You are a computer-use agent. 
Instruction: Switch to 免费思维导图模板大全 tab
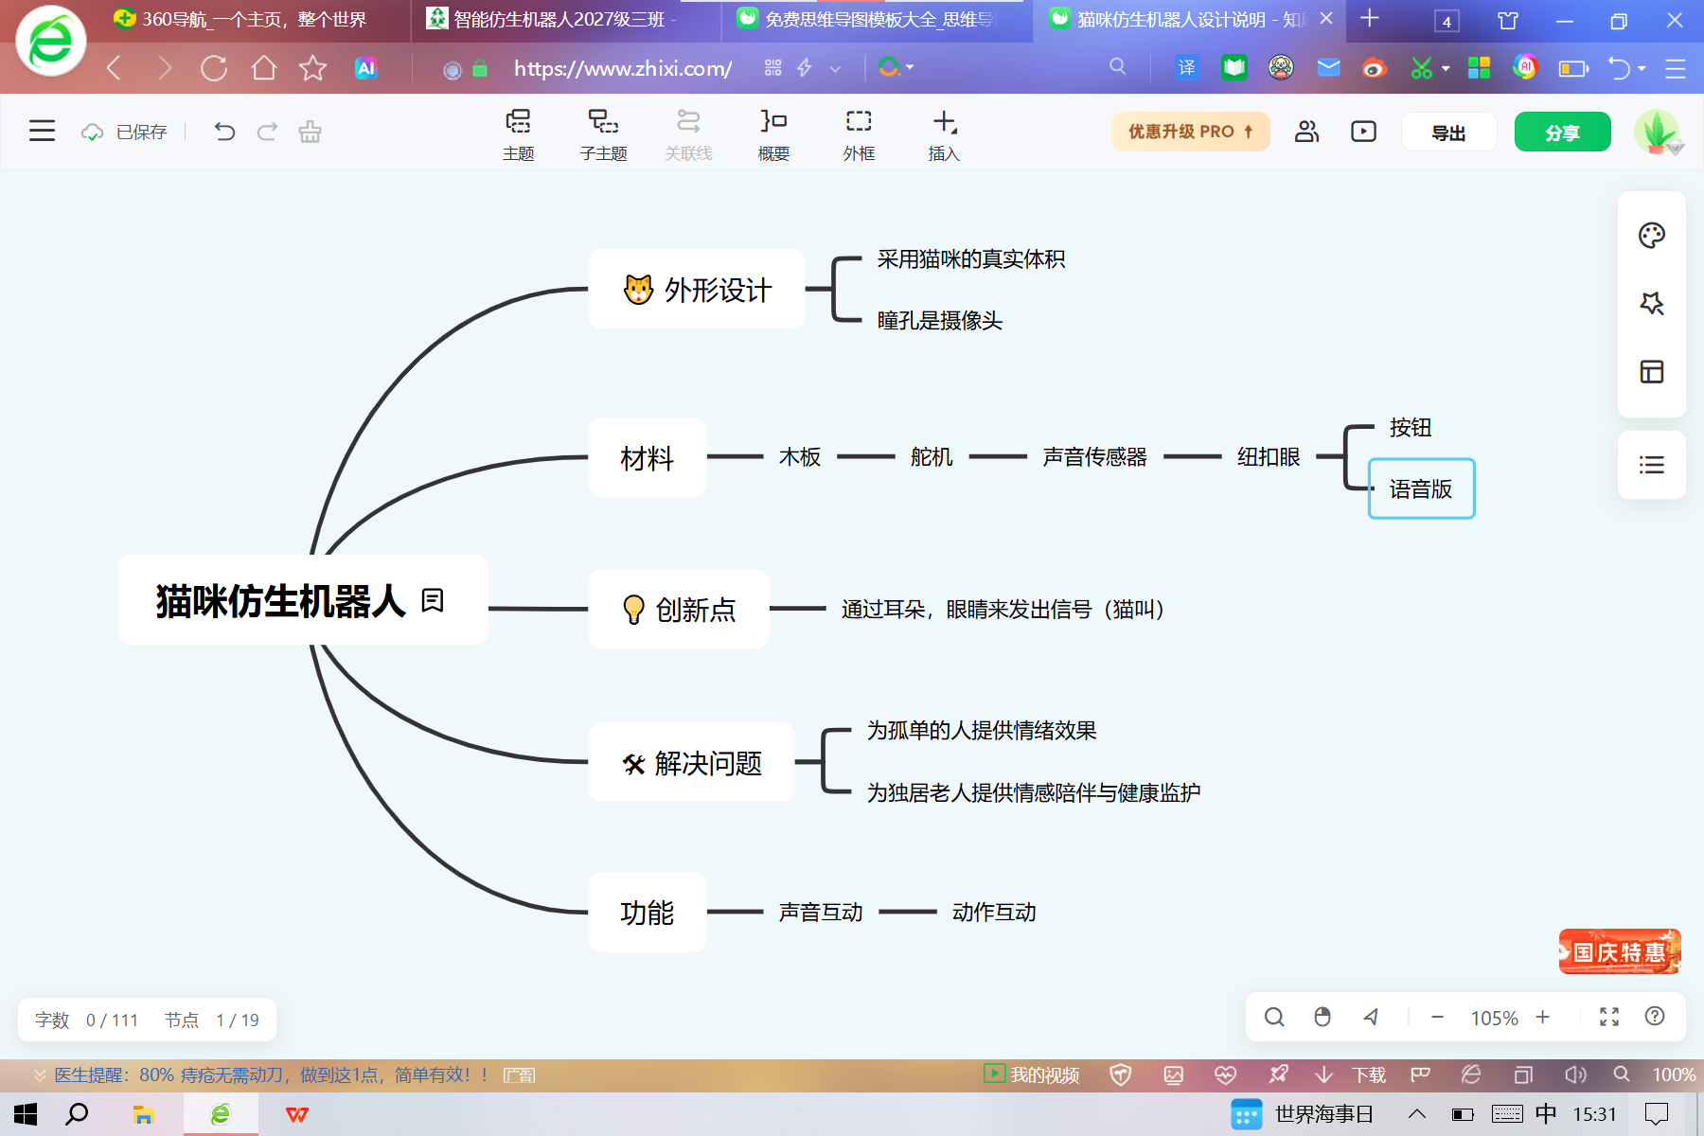872,20
